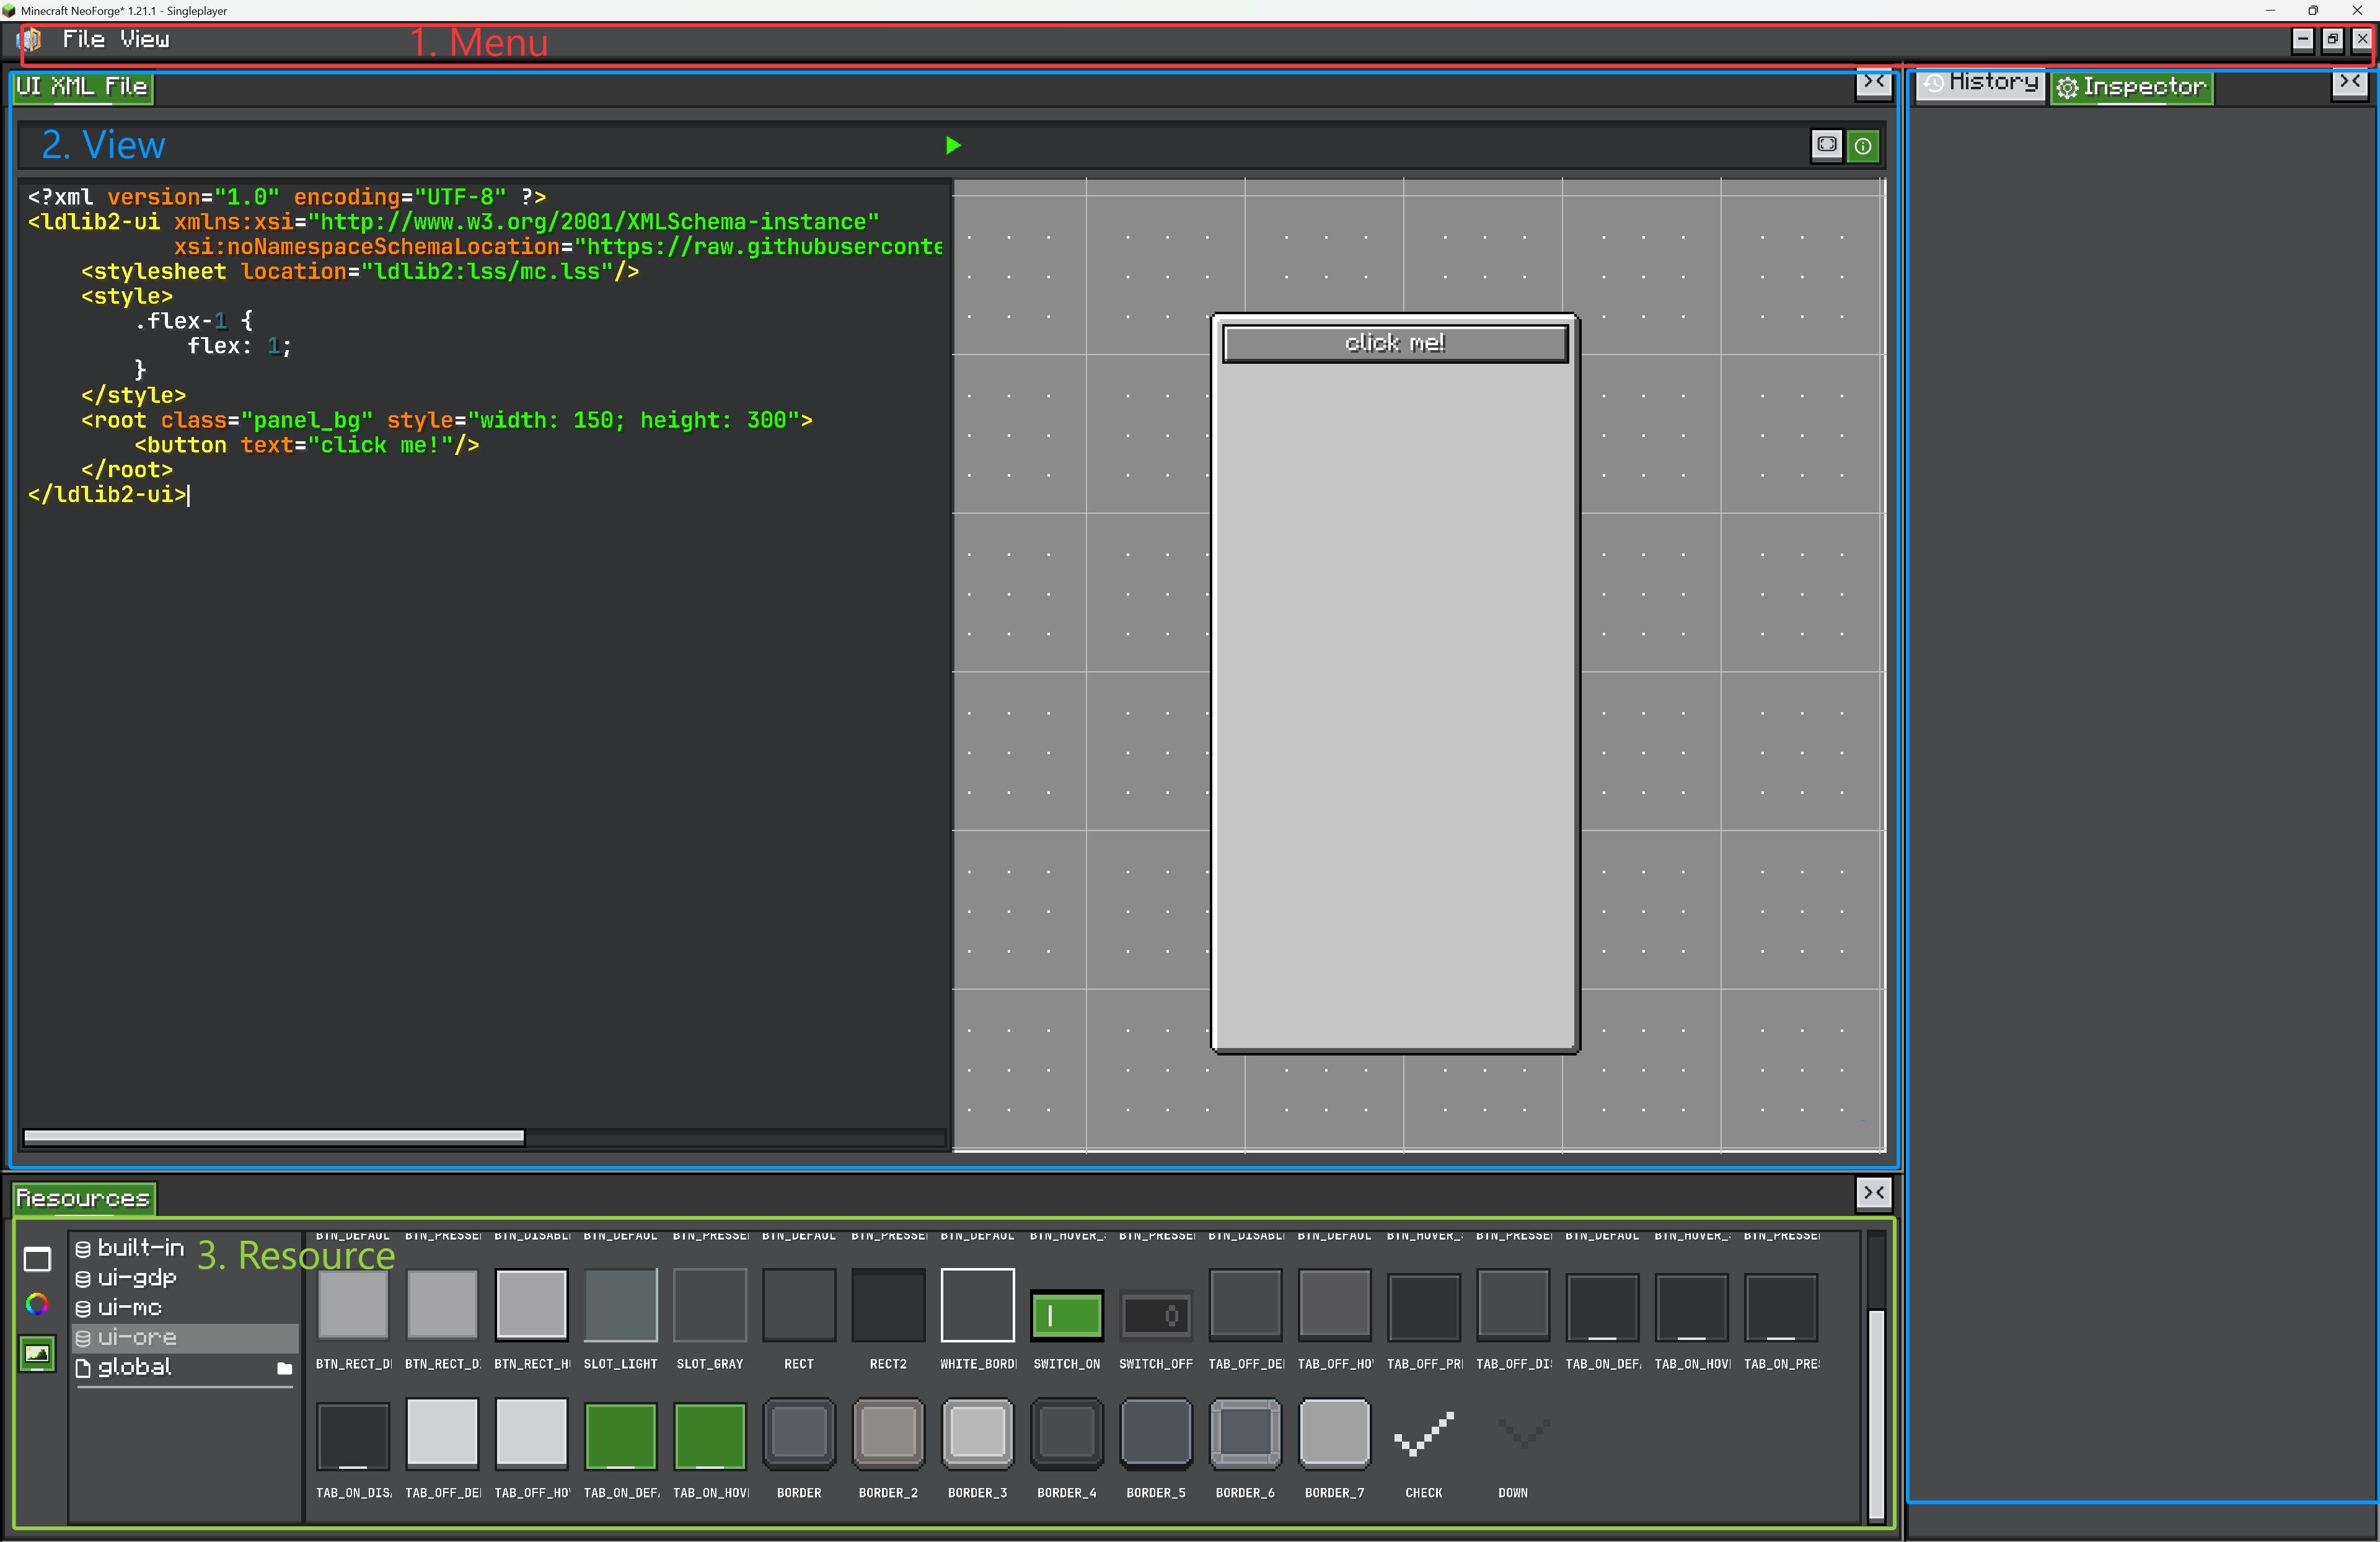This screenshot has height=1542, width=2380.
Task: Select the TAB_OFF_DI texture
Action: (x=1512, y=1305)
